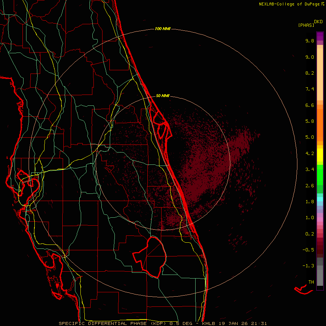Viewport: 326px width, 326px height.
Task: Click the purple band atop the color scale
Action: click(320, 36)
